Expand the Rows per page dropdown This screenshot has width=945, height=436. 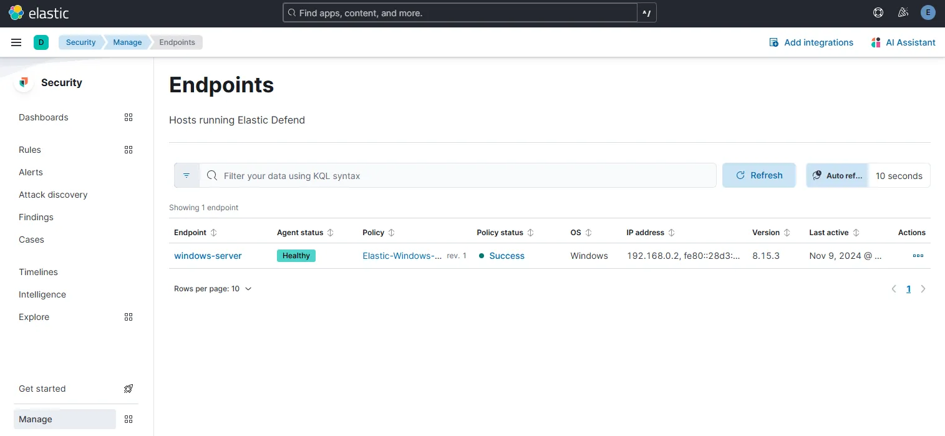point(213,289)
